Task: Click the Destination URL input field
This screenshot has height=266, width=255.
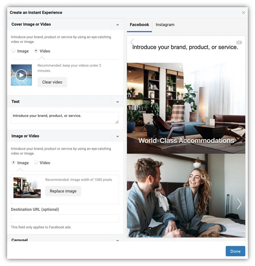Action: coord(65,218)
